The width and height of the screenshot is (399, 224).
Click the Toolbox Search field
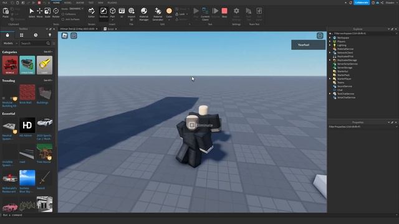click(32, 44)
